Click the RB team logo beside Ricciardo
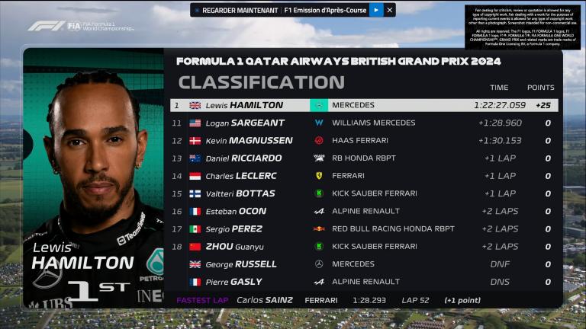This screenshot has height=329, width=586. (319, 158)
